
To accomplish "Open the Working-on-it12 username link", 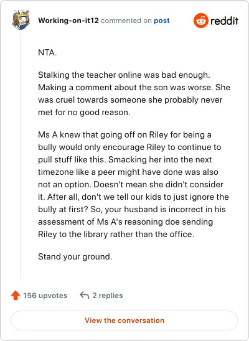I will point(68,21).
